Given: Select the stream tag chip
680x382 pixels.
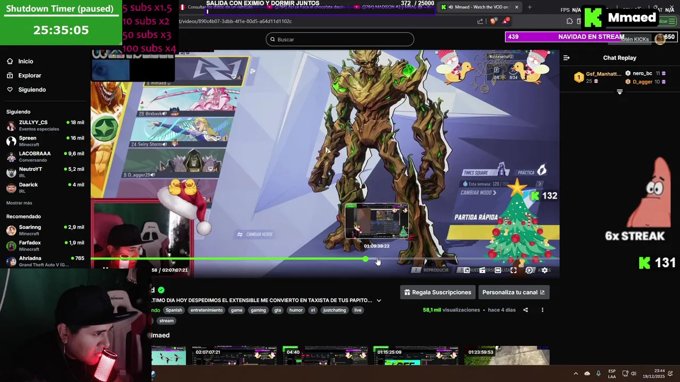Looking at the screenshot, I should 166,321.
